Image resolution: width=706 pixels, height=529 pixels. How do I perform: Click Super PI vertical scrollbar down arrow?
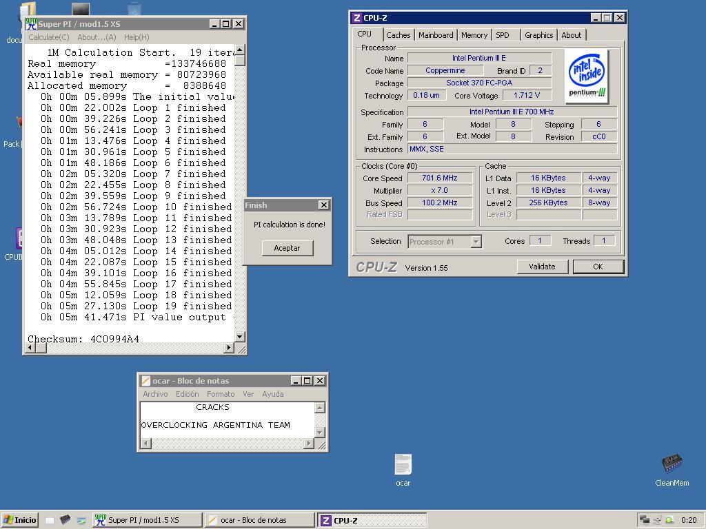(239, 336)
